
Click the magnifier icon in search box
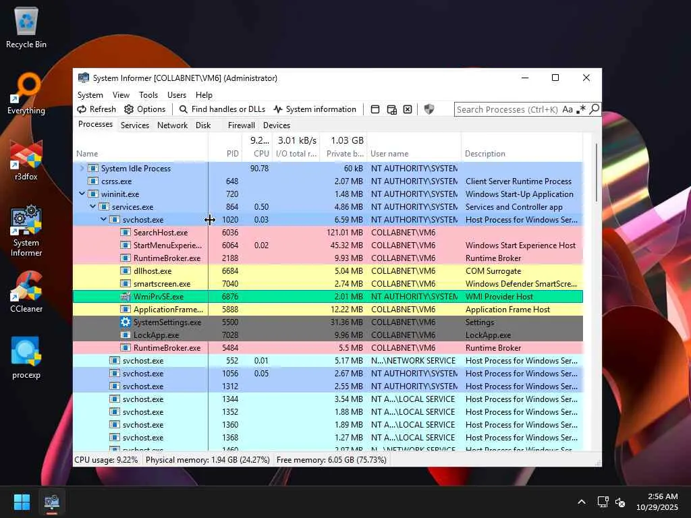[x=594, y=109]
